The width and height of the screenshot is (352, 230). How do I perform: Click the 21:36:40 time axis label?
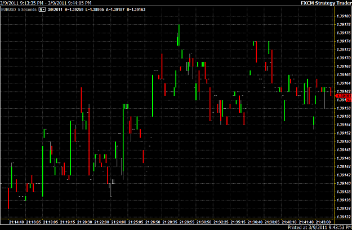tap(255, 222)
